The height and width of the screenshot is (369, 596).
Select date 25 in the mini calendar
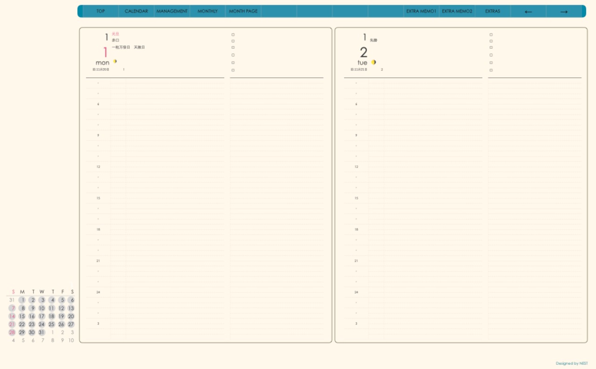click(x=52, y=324)
